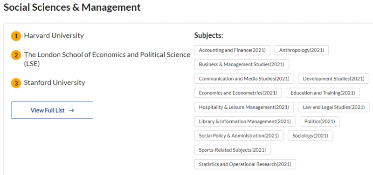The width and height of the screenshot is (373, 175).
Task: Open Harvard University link
Action: 54,36
